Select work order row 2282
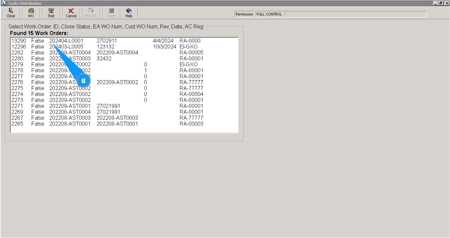Viewport: 450px width, 238px height. point(124,53)
